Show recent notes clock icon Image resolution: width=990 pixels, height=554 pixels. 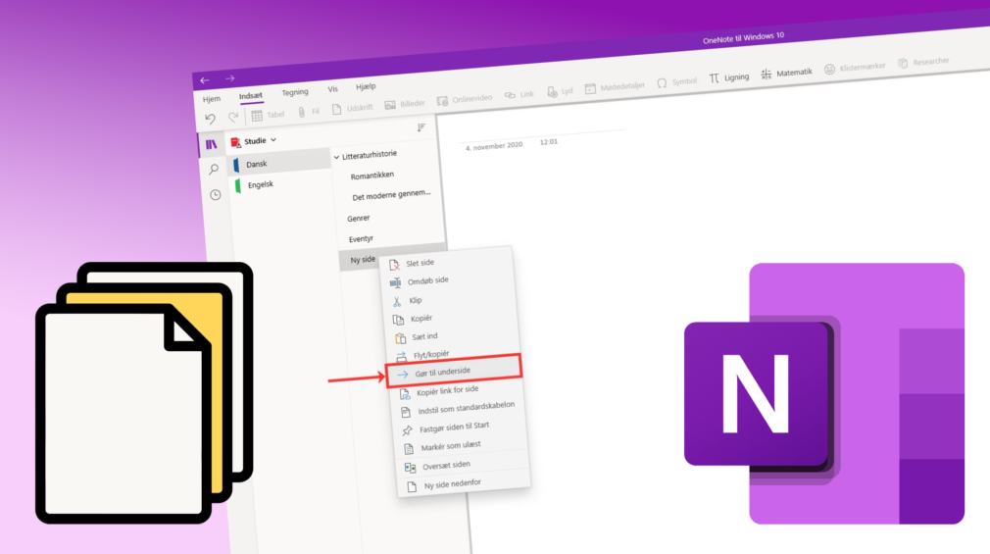[216, 194]
